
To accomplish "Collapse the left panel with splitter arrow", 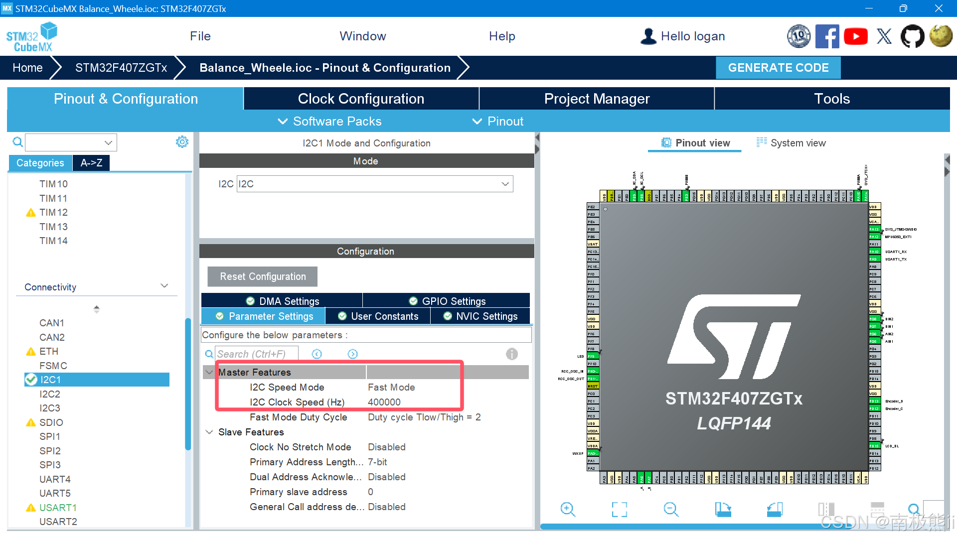I will (537, 137).
